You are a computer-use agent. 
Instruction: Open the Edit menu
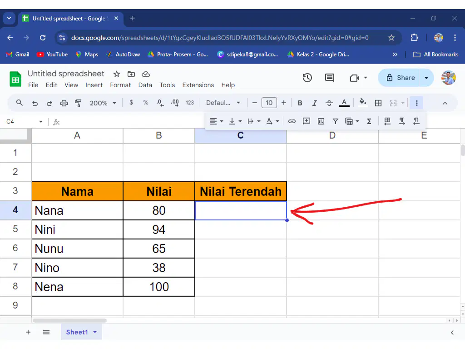coord(51,85)
